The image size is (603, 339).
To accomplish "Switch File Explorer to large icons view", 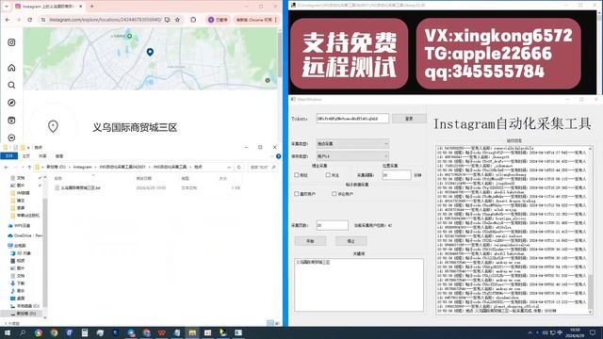I will pyautogui.click(x=277, y=323).
